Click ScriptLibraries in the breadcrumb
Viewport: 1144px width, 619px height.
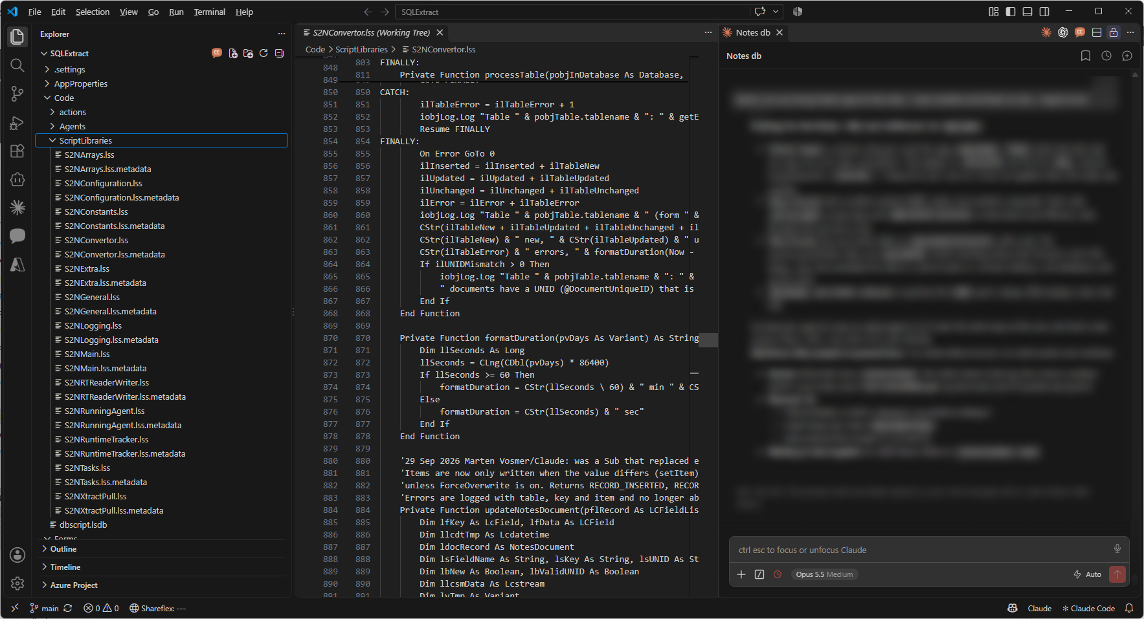pos(361,49)
